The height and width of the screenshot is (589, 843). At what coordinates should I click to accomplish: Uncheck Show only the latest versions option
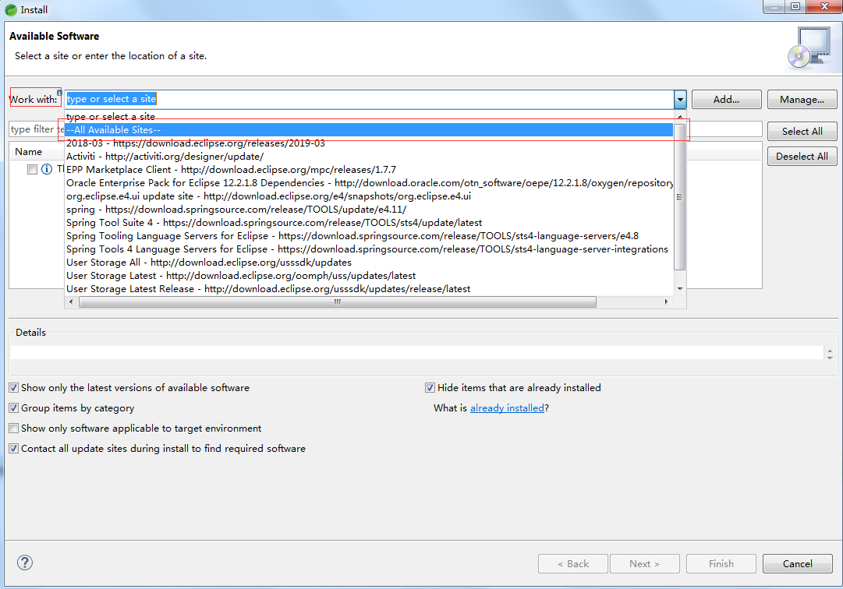point(13,387)
